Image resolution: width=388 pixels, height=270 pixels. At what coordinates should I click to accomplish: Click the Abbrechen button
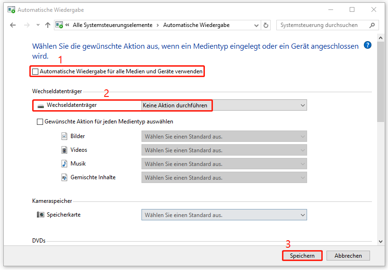[348, 256]
